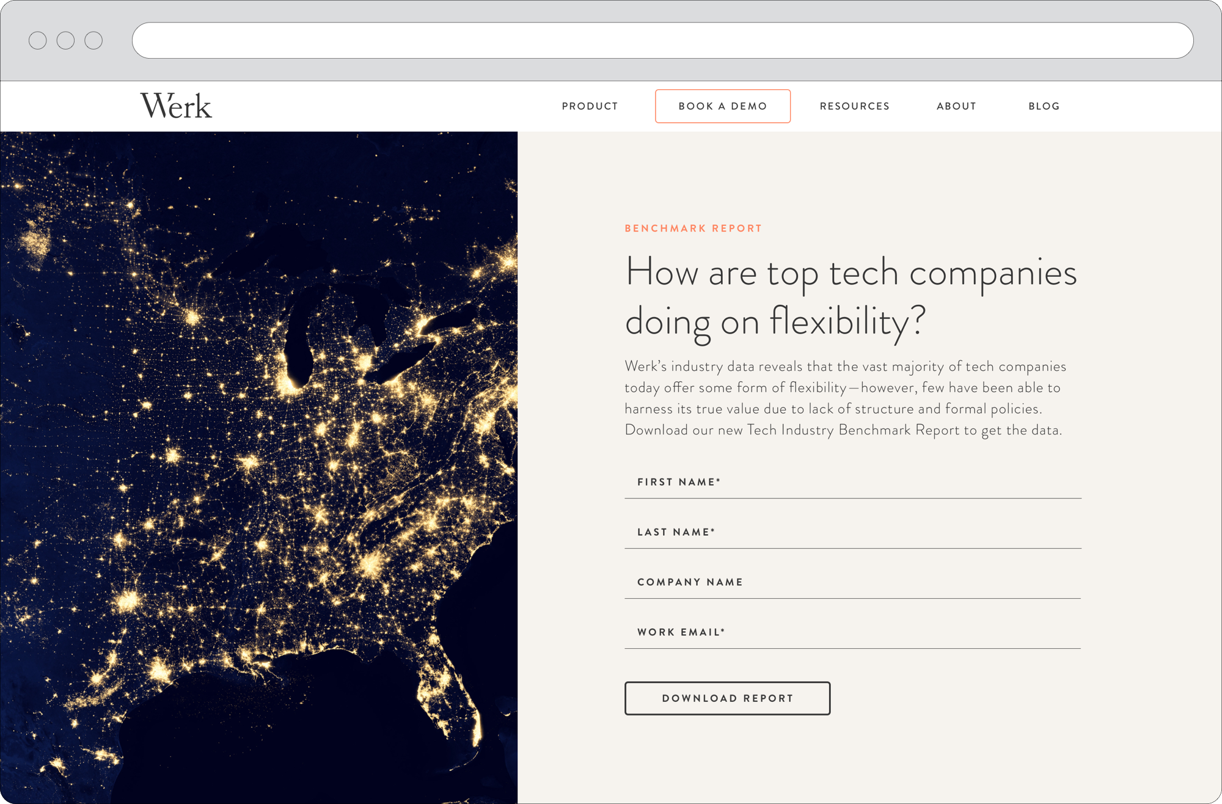The image size is (1222, 804).
Task: Click the Werk logo
Action: pos(176,106)
